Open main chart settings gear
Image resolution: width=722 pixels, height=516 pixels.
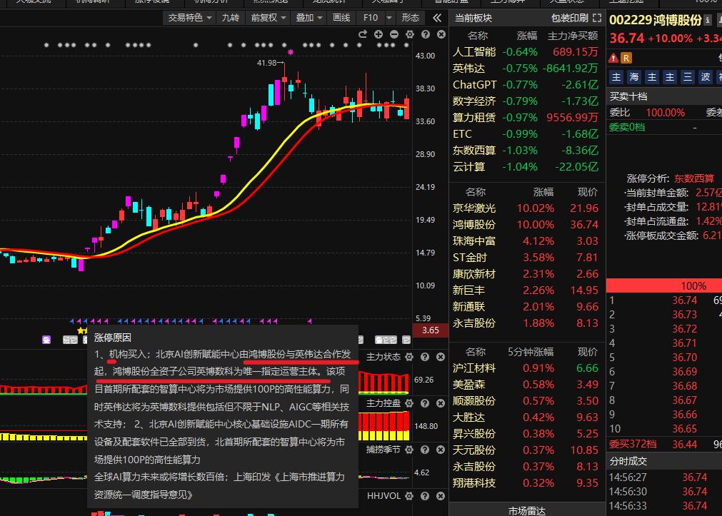click(410, 34)
